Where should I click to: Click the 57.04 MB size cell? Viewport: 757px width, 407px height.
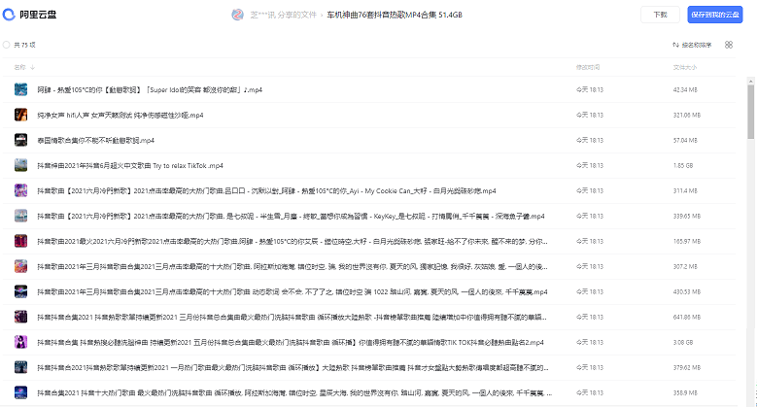(x=685, y=141)
